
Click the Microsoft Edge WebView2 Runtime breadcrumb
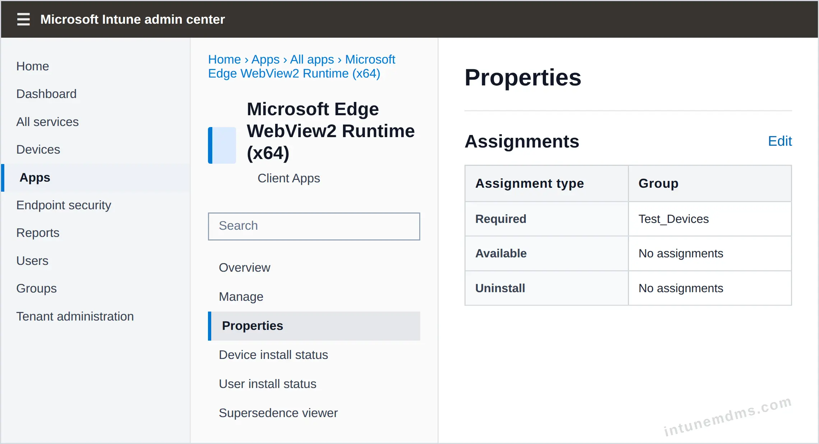point(302,66)
